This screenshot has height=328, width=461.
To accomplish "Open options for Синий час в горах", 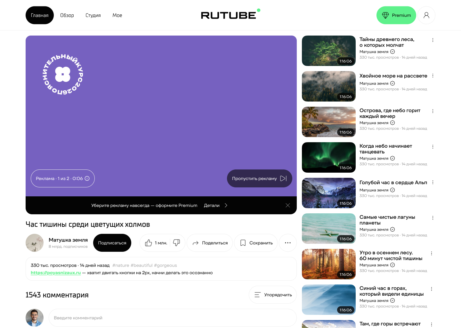I will click(x=432, y=289).
